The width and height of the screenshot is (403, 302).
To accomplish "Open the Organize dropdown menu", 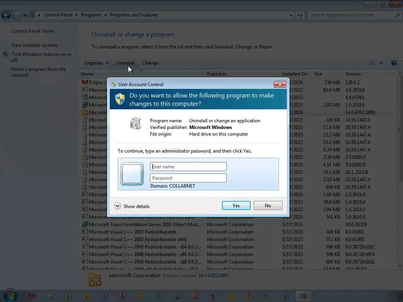I will 96,63.
